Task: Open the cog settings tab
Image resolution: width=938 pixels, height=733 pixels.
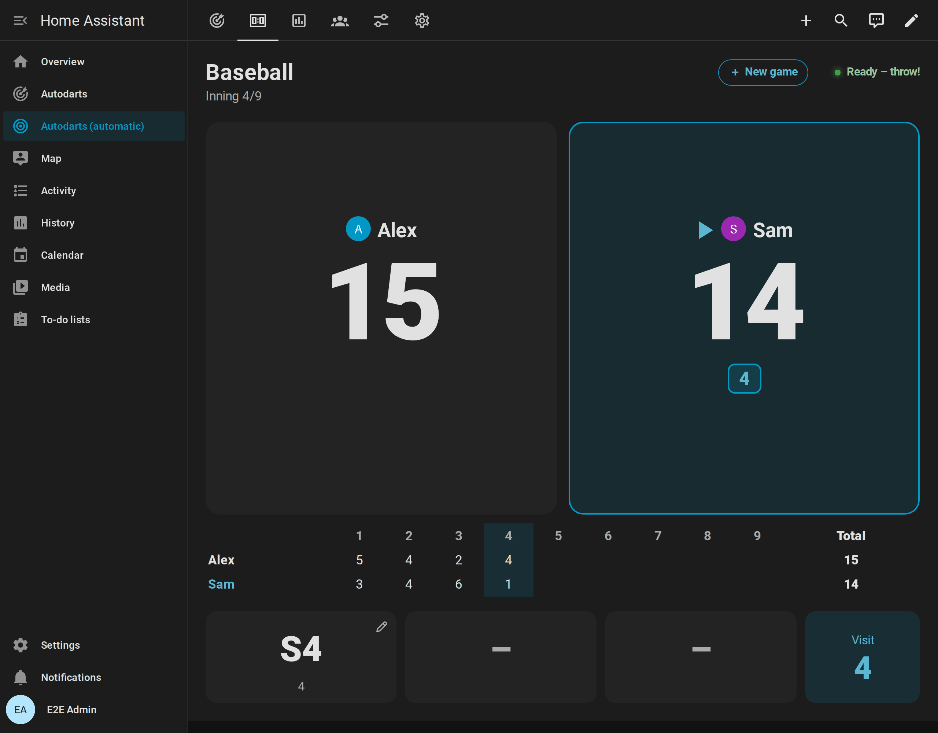Action: [422, 20]
